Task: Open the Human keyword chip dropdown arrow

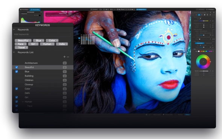Action: click(x=53, y=44)
